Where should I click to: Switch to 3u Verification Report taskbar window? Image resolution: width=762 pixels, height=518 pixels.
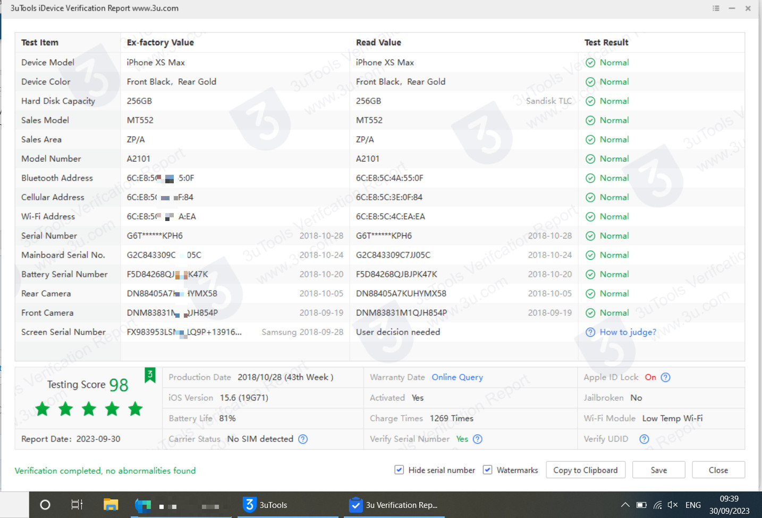click(x=393, y=505)
